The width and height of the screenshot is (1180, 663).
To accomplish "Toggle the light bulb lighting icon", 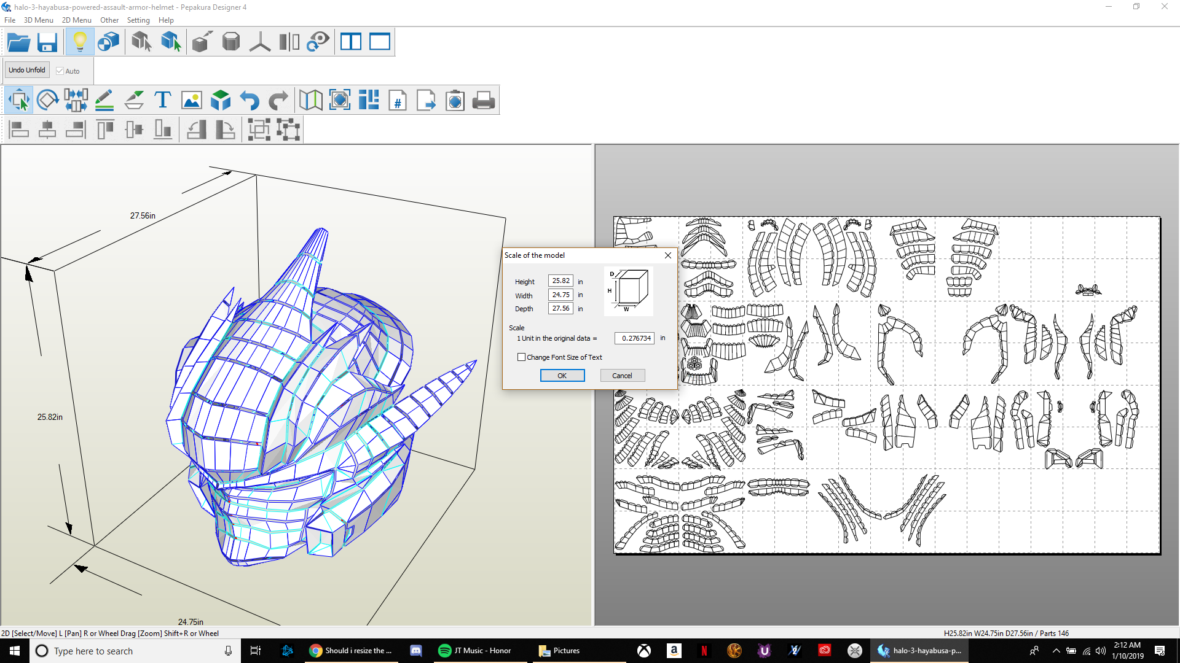I will tap(80, 42).
